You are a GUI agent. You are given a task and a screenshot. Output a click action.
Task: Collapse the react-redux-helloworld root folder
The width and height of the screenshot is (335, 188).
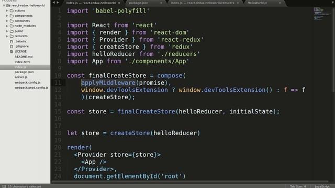tap(4, 5)
